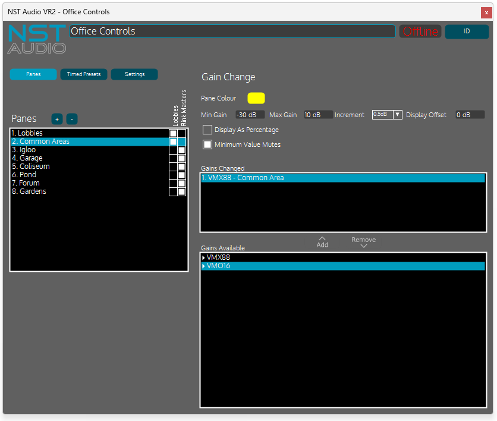Check Lobbies column box for Igloo row

(x=173, y=150)
